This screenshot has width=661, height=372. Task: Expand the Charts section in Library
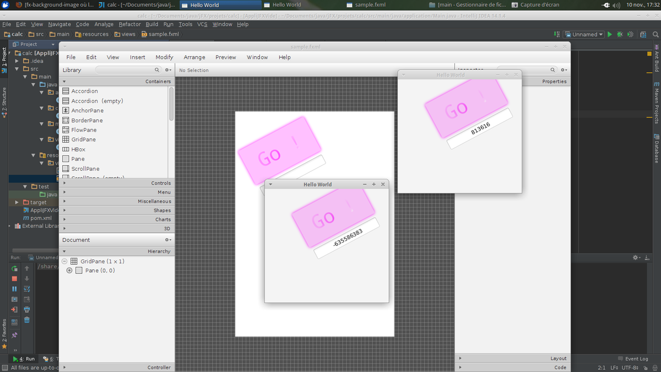(117, 219)
